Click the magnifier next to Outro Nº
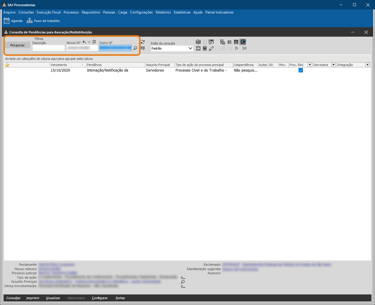Viewport: 375px width, 305px height. coord(135,48)
